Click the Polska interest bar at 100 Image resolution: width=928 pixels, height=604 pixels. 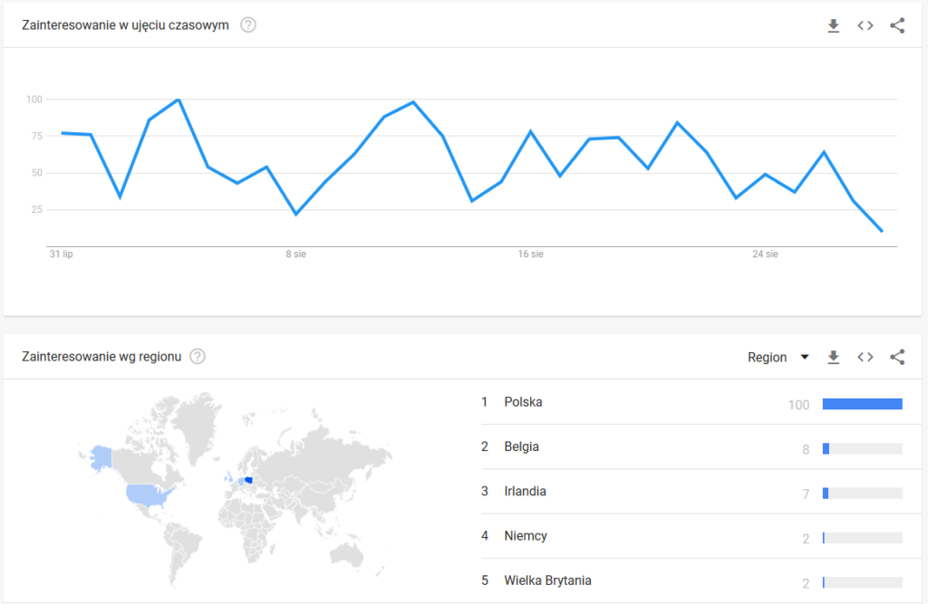click(862, 404)
